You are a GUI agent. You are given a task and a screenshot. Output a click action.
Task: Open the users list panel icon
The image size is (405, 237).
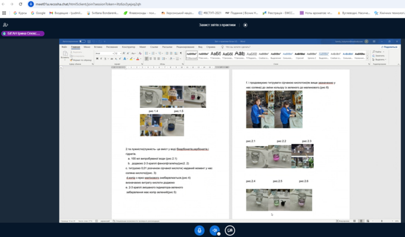(5, 25)
